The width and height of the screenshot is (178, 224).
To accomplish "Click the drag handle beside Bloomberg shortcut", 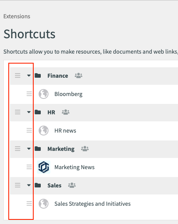I will [x=29, y=94].
